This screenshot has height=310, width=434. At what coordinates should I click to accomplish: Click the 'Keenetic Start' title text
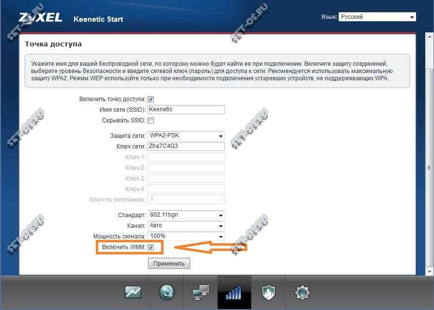click(98, 19)
